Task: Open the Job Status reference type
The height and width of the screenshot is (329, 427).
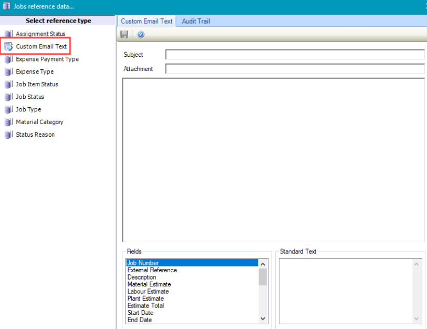Action: coord(30,97)
